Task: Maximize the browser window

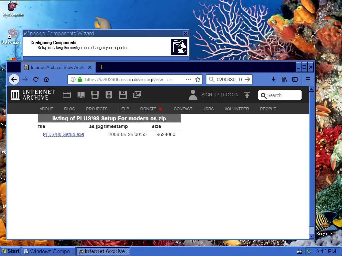Action: pyautogui.click(x=304, y=67)
